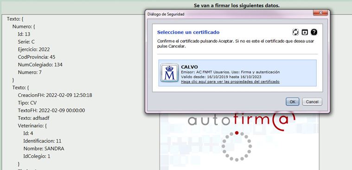Select the 'Serie: C' line
The image size is (352, 170).
click(x=26, y=42)
